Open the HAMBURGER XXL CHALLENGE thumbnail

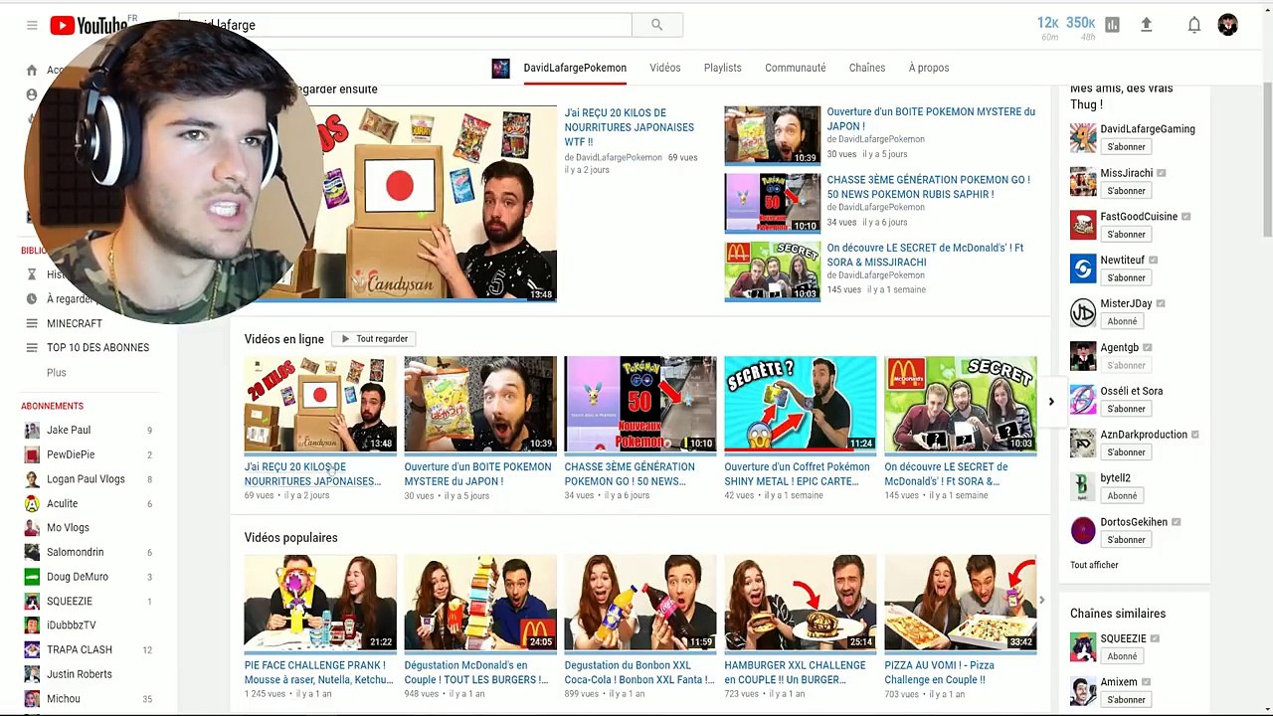coord(801,603)
